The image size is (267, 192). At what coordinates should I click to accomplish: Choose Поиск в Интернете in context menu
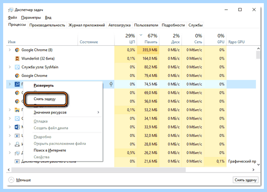coord(50,150)
